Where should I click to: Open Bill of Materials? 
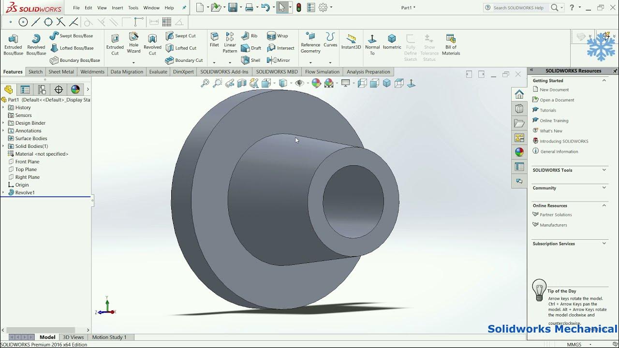(451, 44)
